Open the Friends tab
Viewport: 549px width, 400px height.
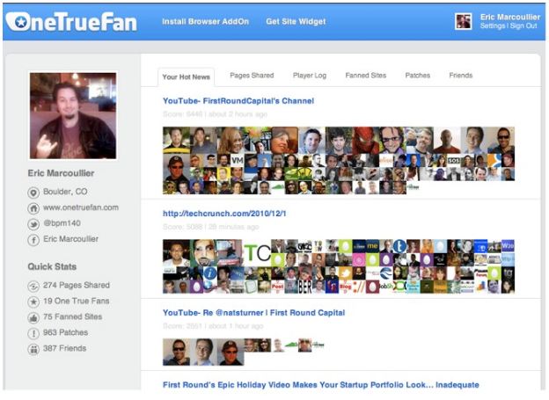tap(460, 76)
